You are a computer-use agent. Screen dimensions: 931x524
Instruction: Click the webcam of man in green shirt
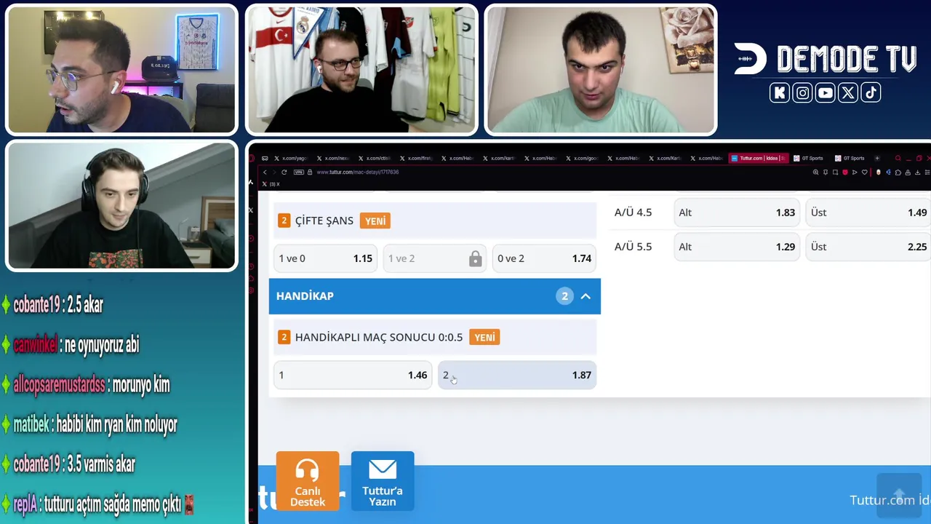pyautogui.click(x=600, y=70)
